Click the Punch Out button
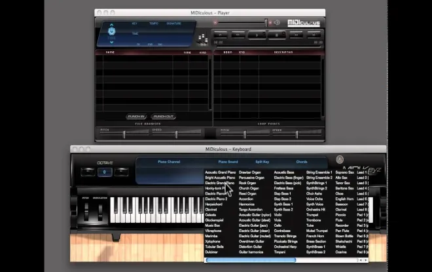This screenshot has width=432, height=272. click(x=164, y=117)
